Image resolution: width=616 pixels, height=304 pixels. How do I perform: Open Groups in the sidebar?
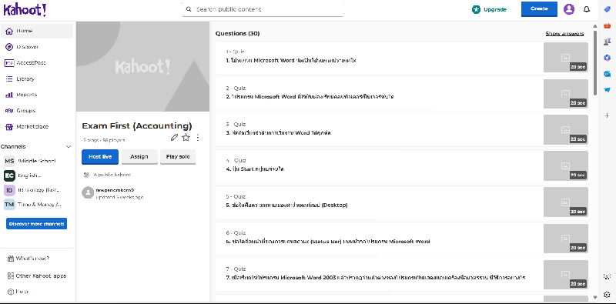pyautogui.click(x=37, y=111)
